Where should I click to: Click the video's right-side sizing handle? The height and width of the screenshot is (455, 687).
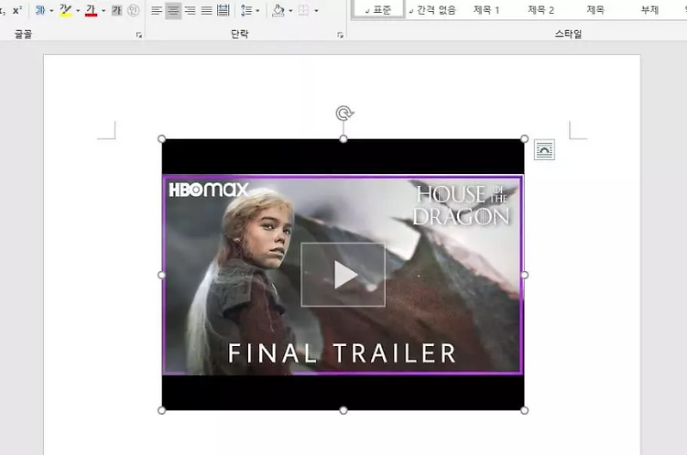(525, 275)
